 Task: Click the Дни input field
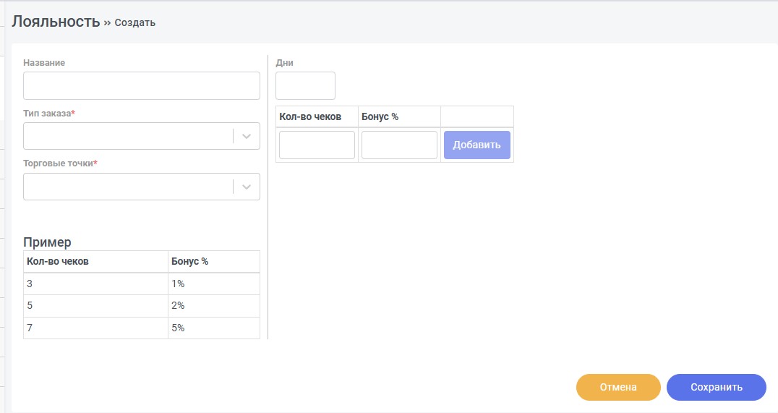click(305, 86)
